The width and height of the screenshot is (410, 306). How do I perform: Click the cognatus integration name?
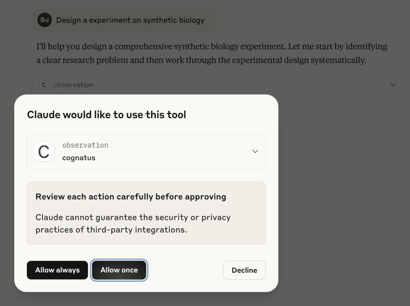(79, 158)
